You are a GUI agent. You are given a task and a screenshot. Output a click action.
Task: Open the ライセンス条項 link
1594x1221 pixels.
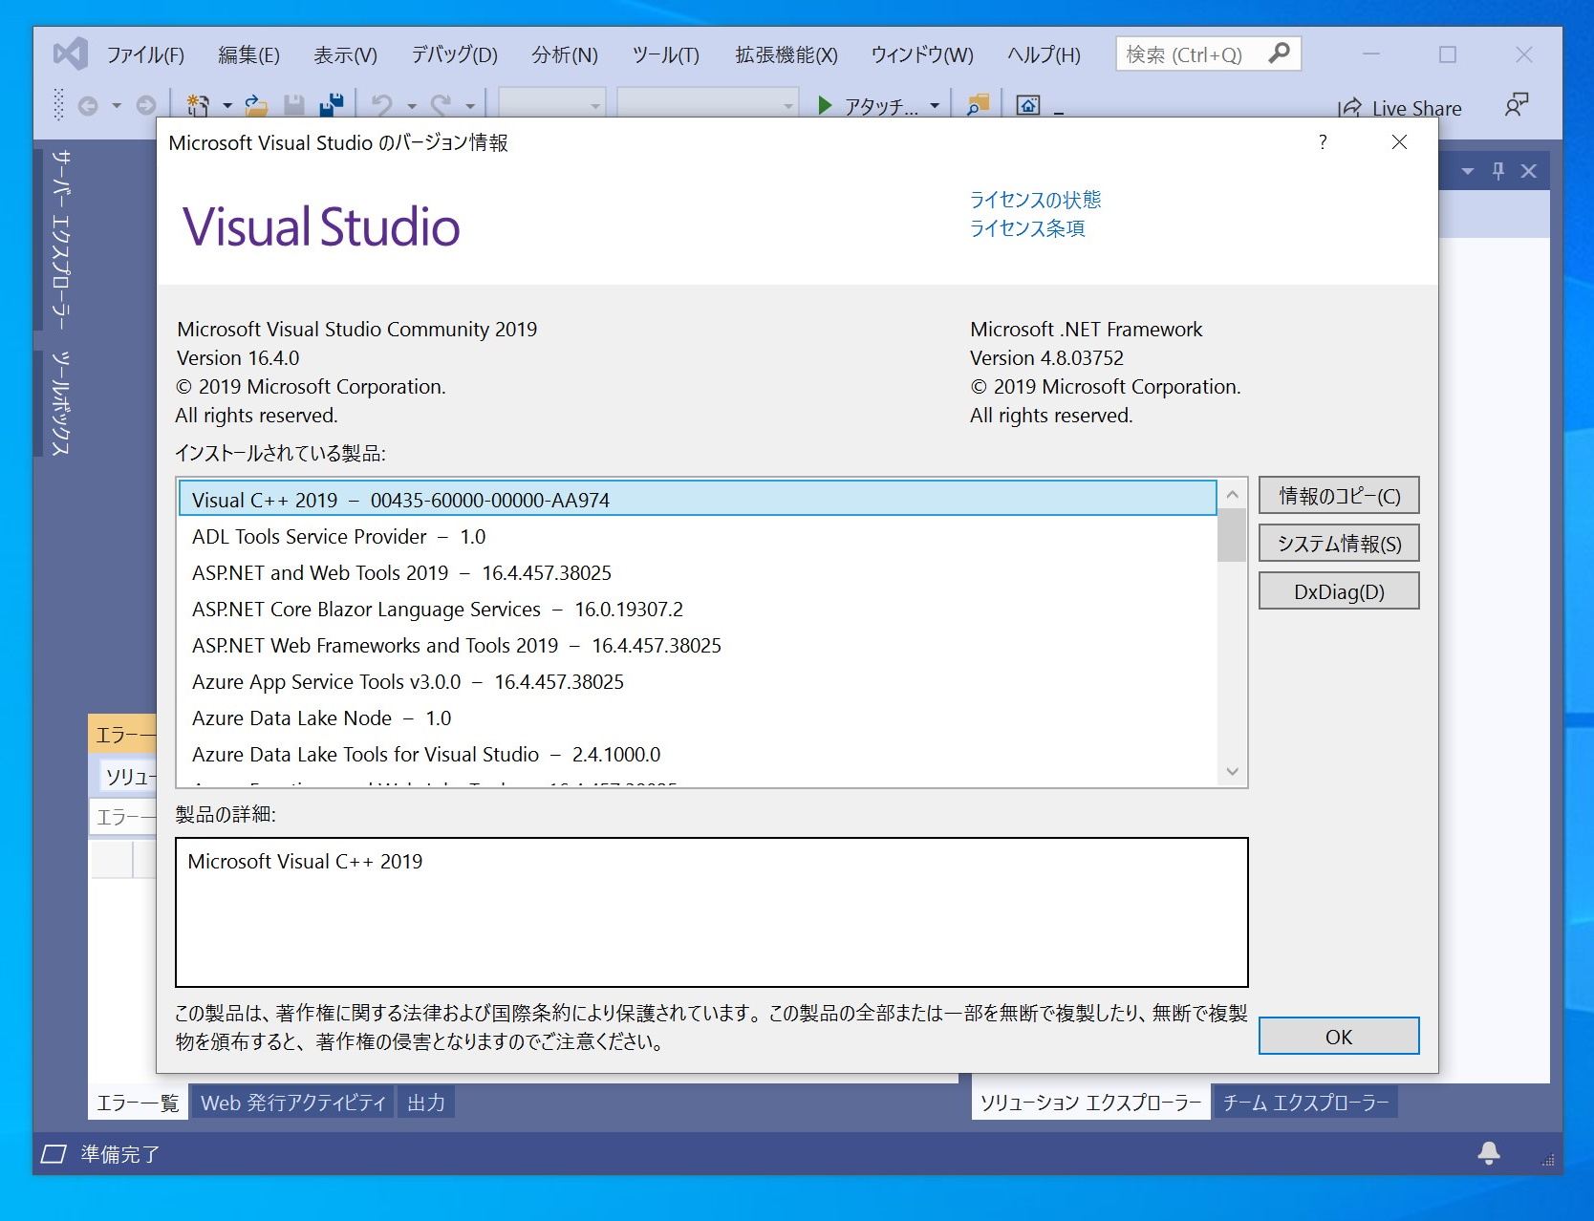pyautogui.click(x=1026, y=228)
